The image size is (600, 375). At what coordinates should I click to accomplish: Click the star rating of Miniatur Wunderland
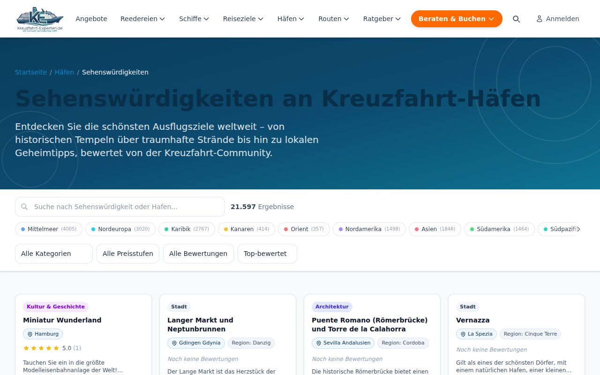41,348
